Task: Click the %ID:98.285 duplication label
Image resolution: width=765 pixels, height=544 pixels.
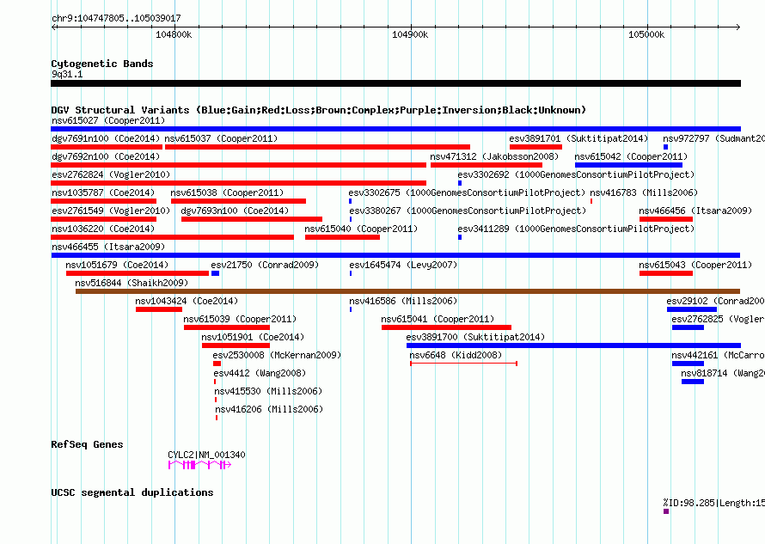Action: click(x=713, y=503)
